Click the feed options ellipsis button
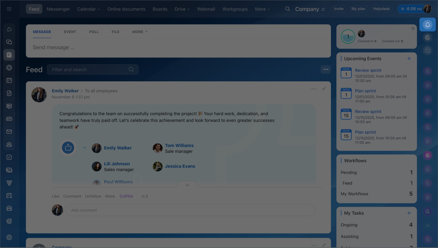438x248 pixels. [x=325, y=69]
